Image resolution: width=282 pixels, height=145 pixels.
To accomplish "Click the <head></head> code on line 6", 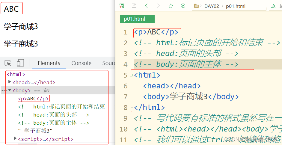I will 172,86.
